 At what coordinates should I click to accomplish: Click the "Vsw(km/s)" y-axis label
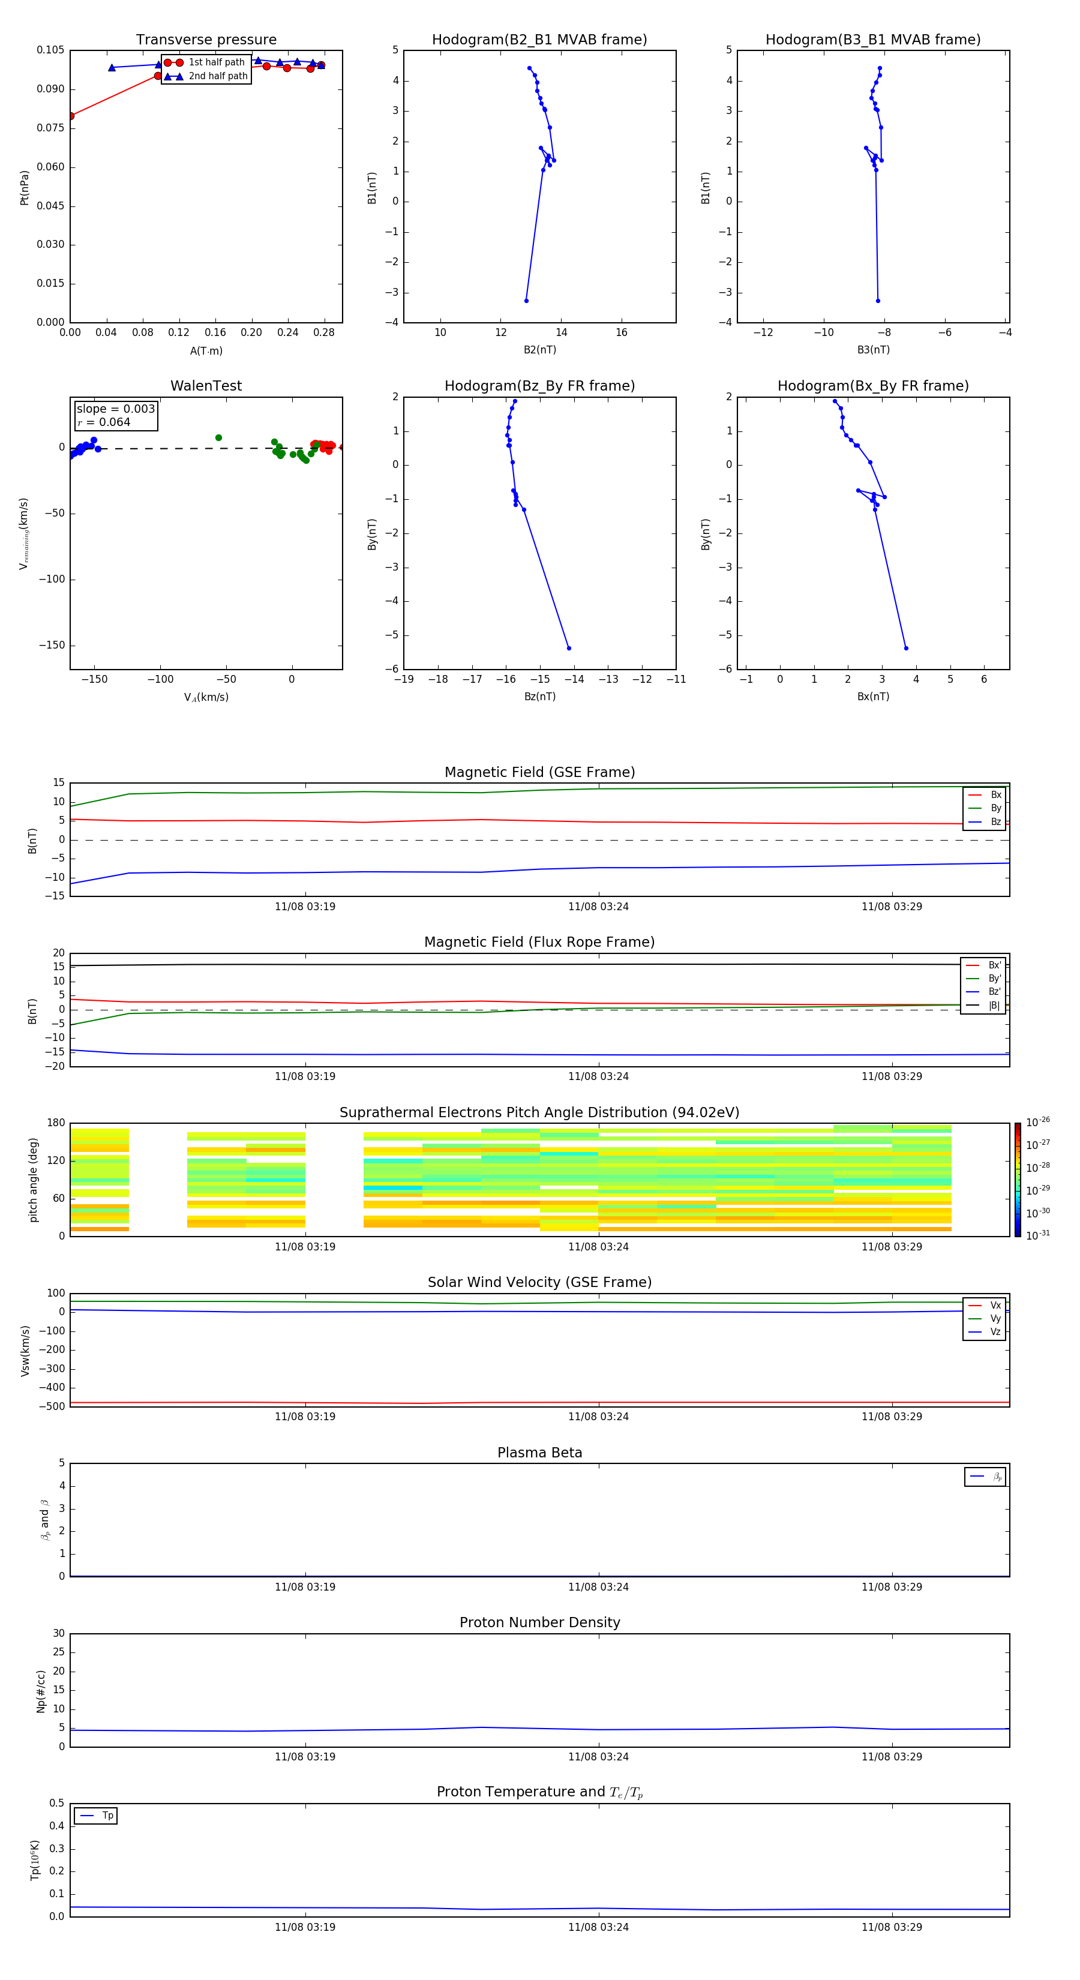click(x=25, y=1351)
